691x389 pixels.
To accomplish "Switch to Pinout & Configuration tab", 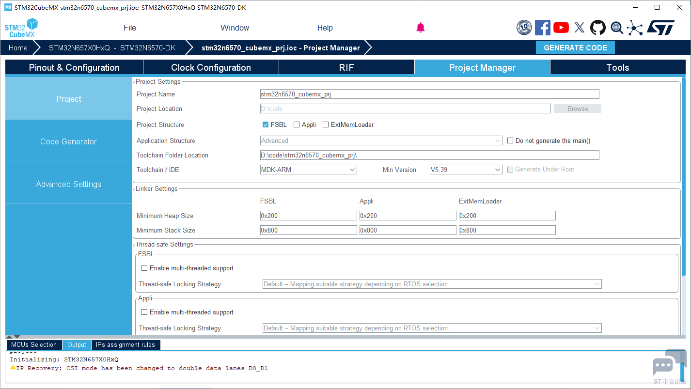I will tap(74, 67).
